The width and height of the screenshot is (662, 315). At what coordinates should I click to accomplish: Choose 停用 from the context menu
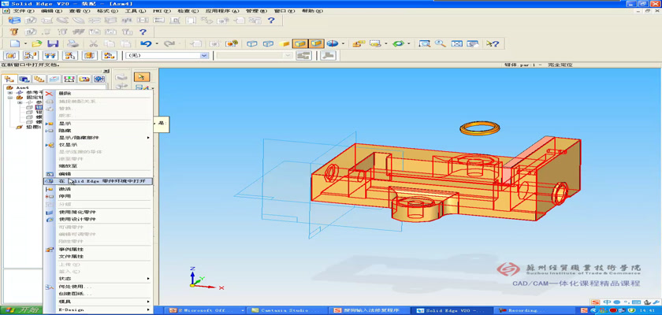[99, 196]
